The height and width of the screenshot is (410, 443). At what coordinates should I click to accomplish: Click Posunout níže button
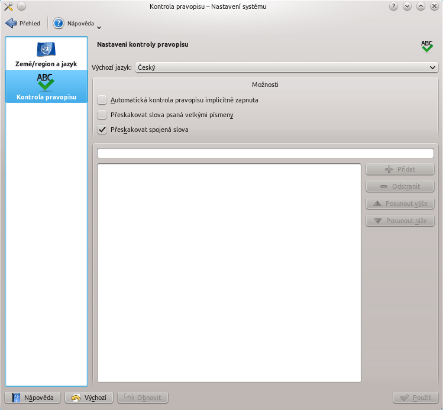click(x=400, y=221)
